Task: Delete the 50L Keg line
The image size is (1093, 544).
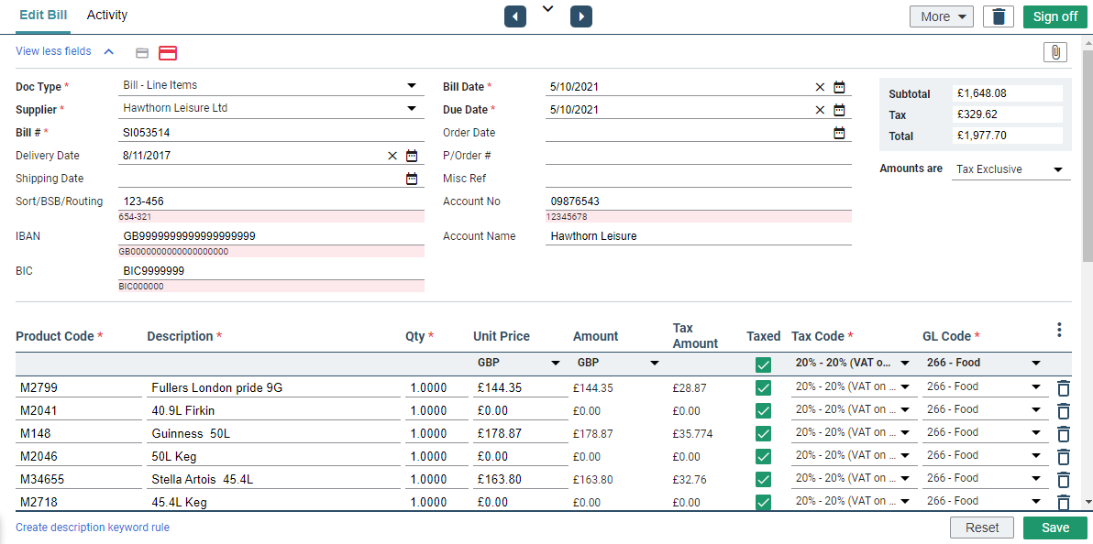Action: click(1063, 457)
